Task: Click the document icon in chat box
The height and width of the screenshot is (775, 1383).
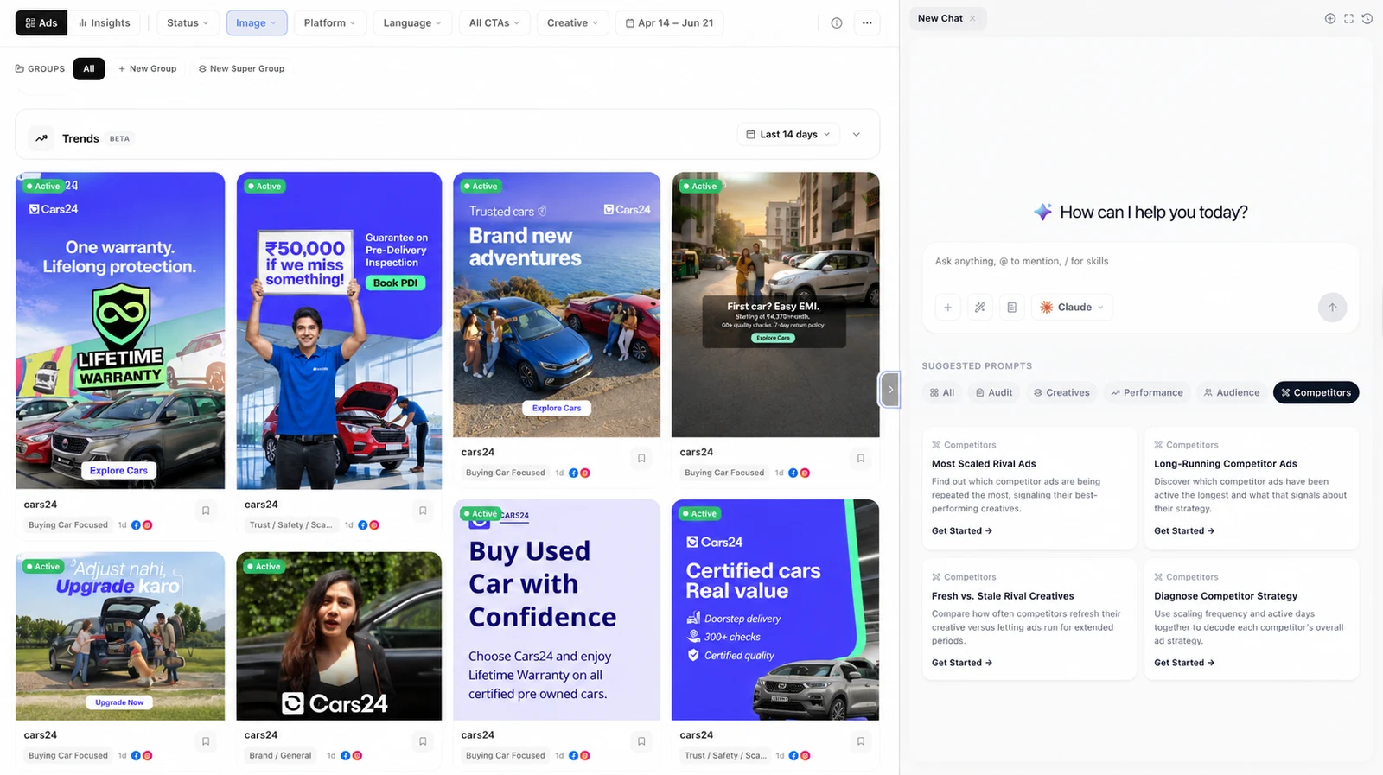Action: [1011, 308]
